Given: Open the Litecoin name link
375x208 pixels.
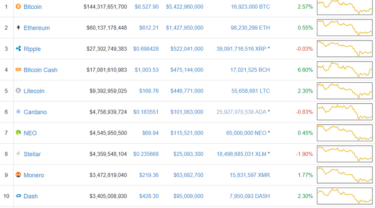Looking at the screenshot, I should (x=34, y=91).
